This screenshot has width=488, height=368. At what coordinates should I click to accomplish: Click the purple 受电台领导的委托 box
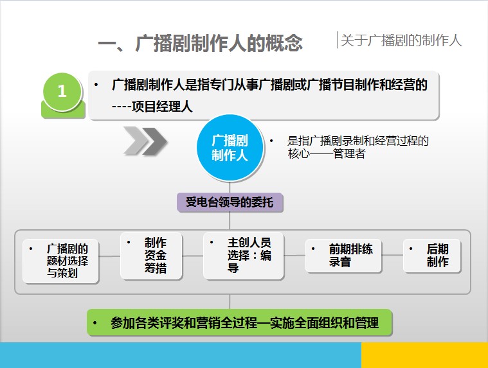click(x=230, y=202)
